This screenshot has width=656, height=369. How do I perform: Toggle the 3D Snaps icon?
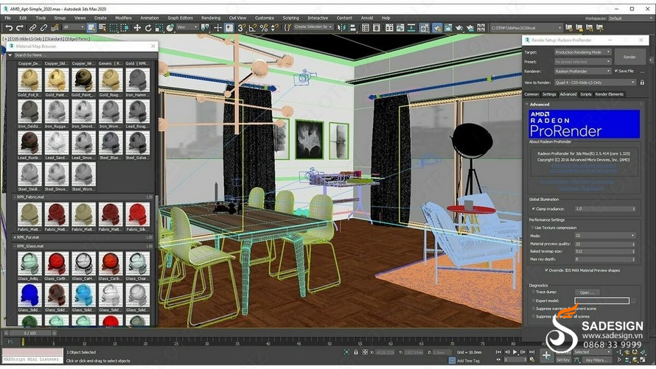coord(242,28)
